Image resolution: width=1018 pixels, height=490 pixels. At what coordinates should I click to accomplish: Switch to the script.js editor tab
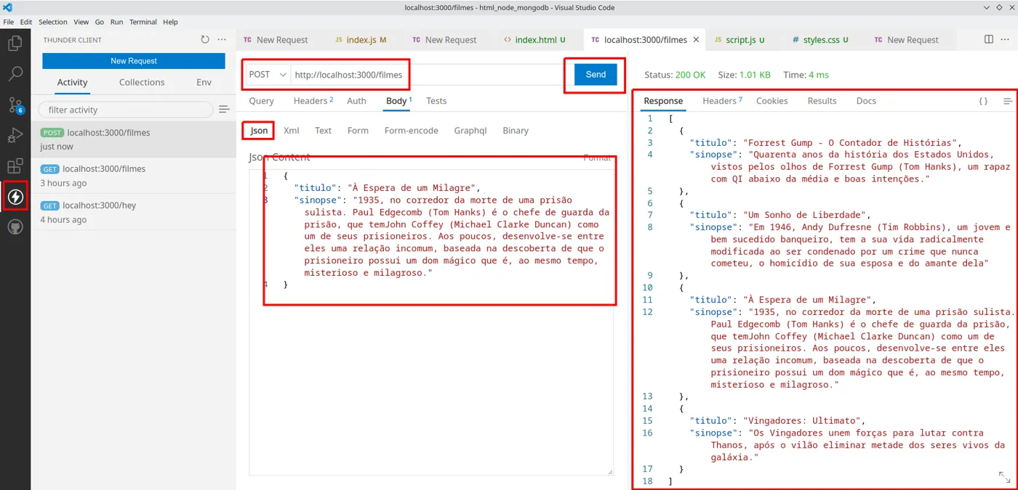[x=740, y=40]
